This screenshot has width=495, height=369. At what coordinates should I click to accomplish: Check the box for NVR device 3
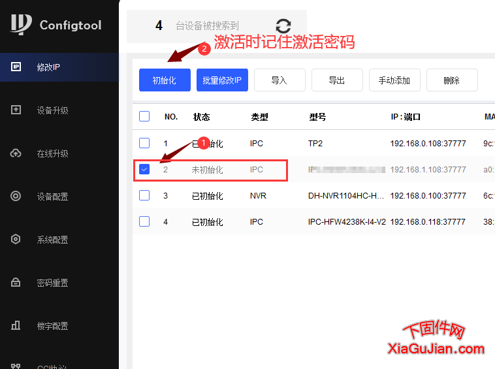point(144,195)
